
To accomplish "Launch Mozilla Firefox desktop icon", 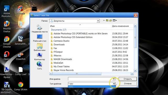I will 7,27.
